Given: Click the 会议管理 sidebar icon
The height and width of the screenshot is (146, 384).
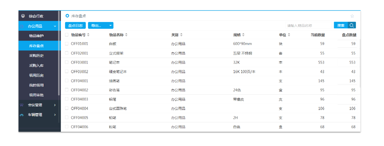Looking at the screenshot, I should (x=22, y=105).
